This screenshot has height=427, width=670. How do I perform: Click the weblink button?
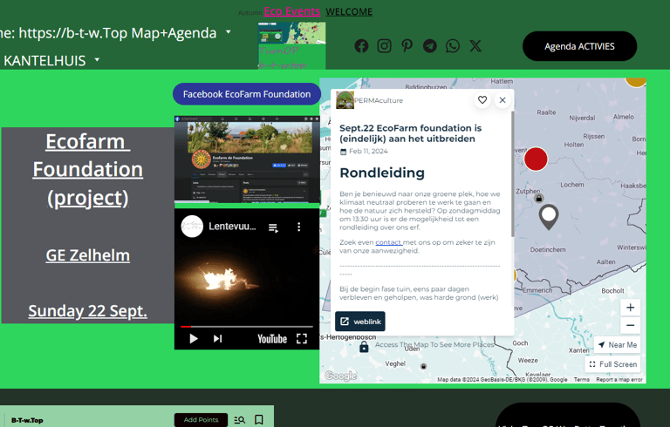359,322
